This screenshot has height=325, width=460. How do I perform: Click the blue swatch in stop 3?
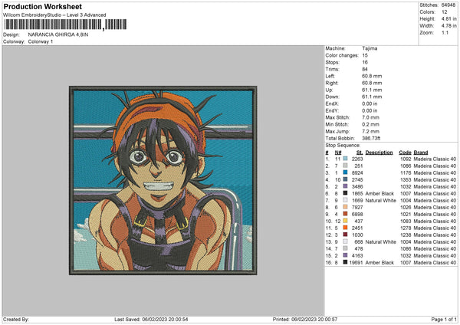click(x=345, y=172)
